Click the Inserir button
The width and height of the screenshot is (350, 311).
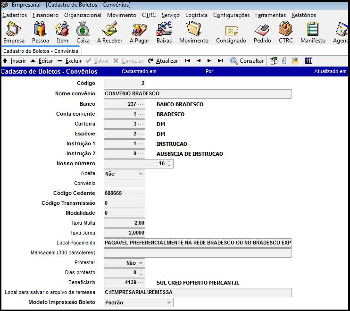coord(15,61)
